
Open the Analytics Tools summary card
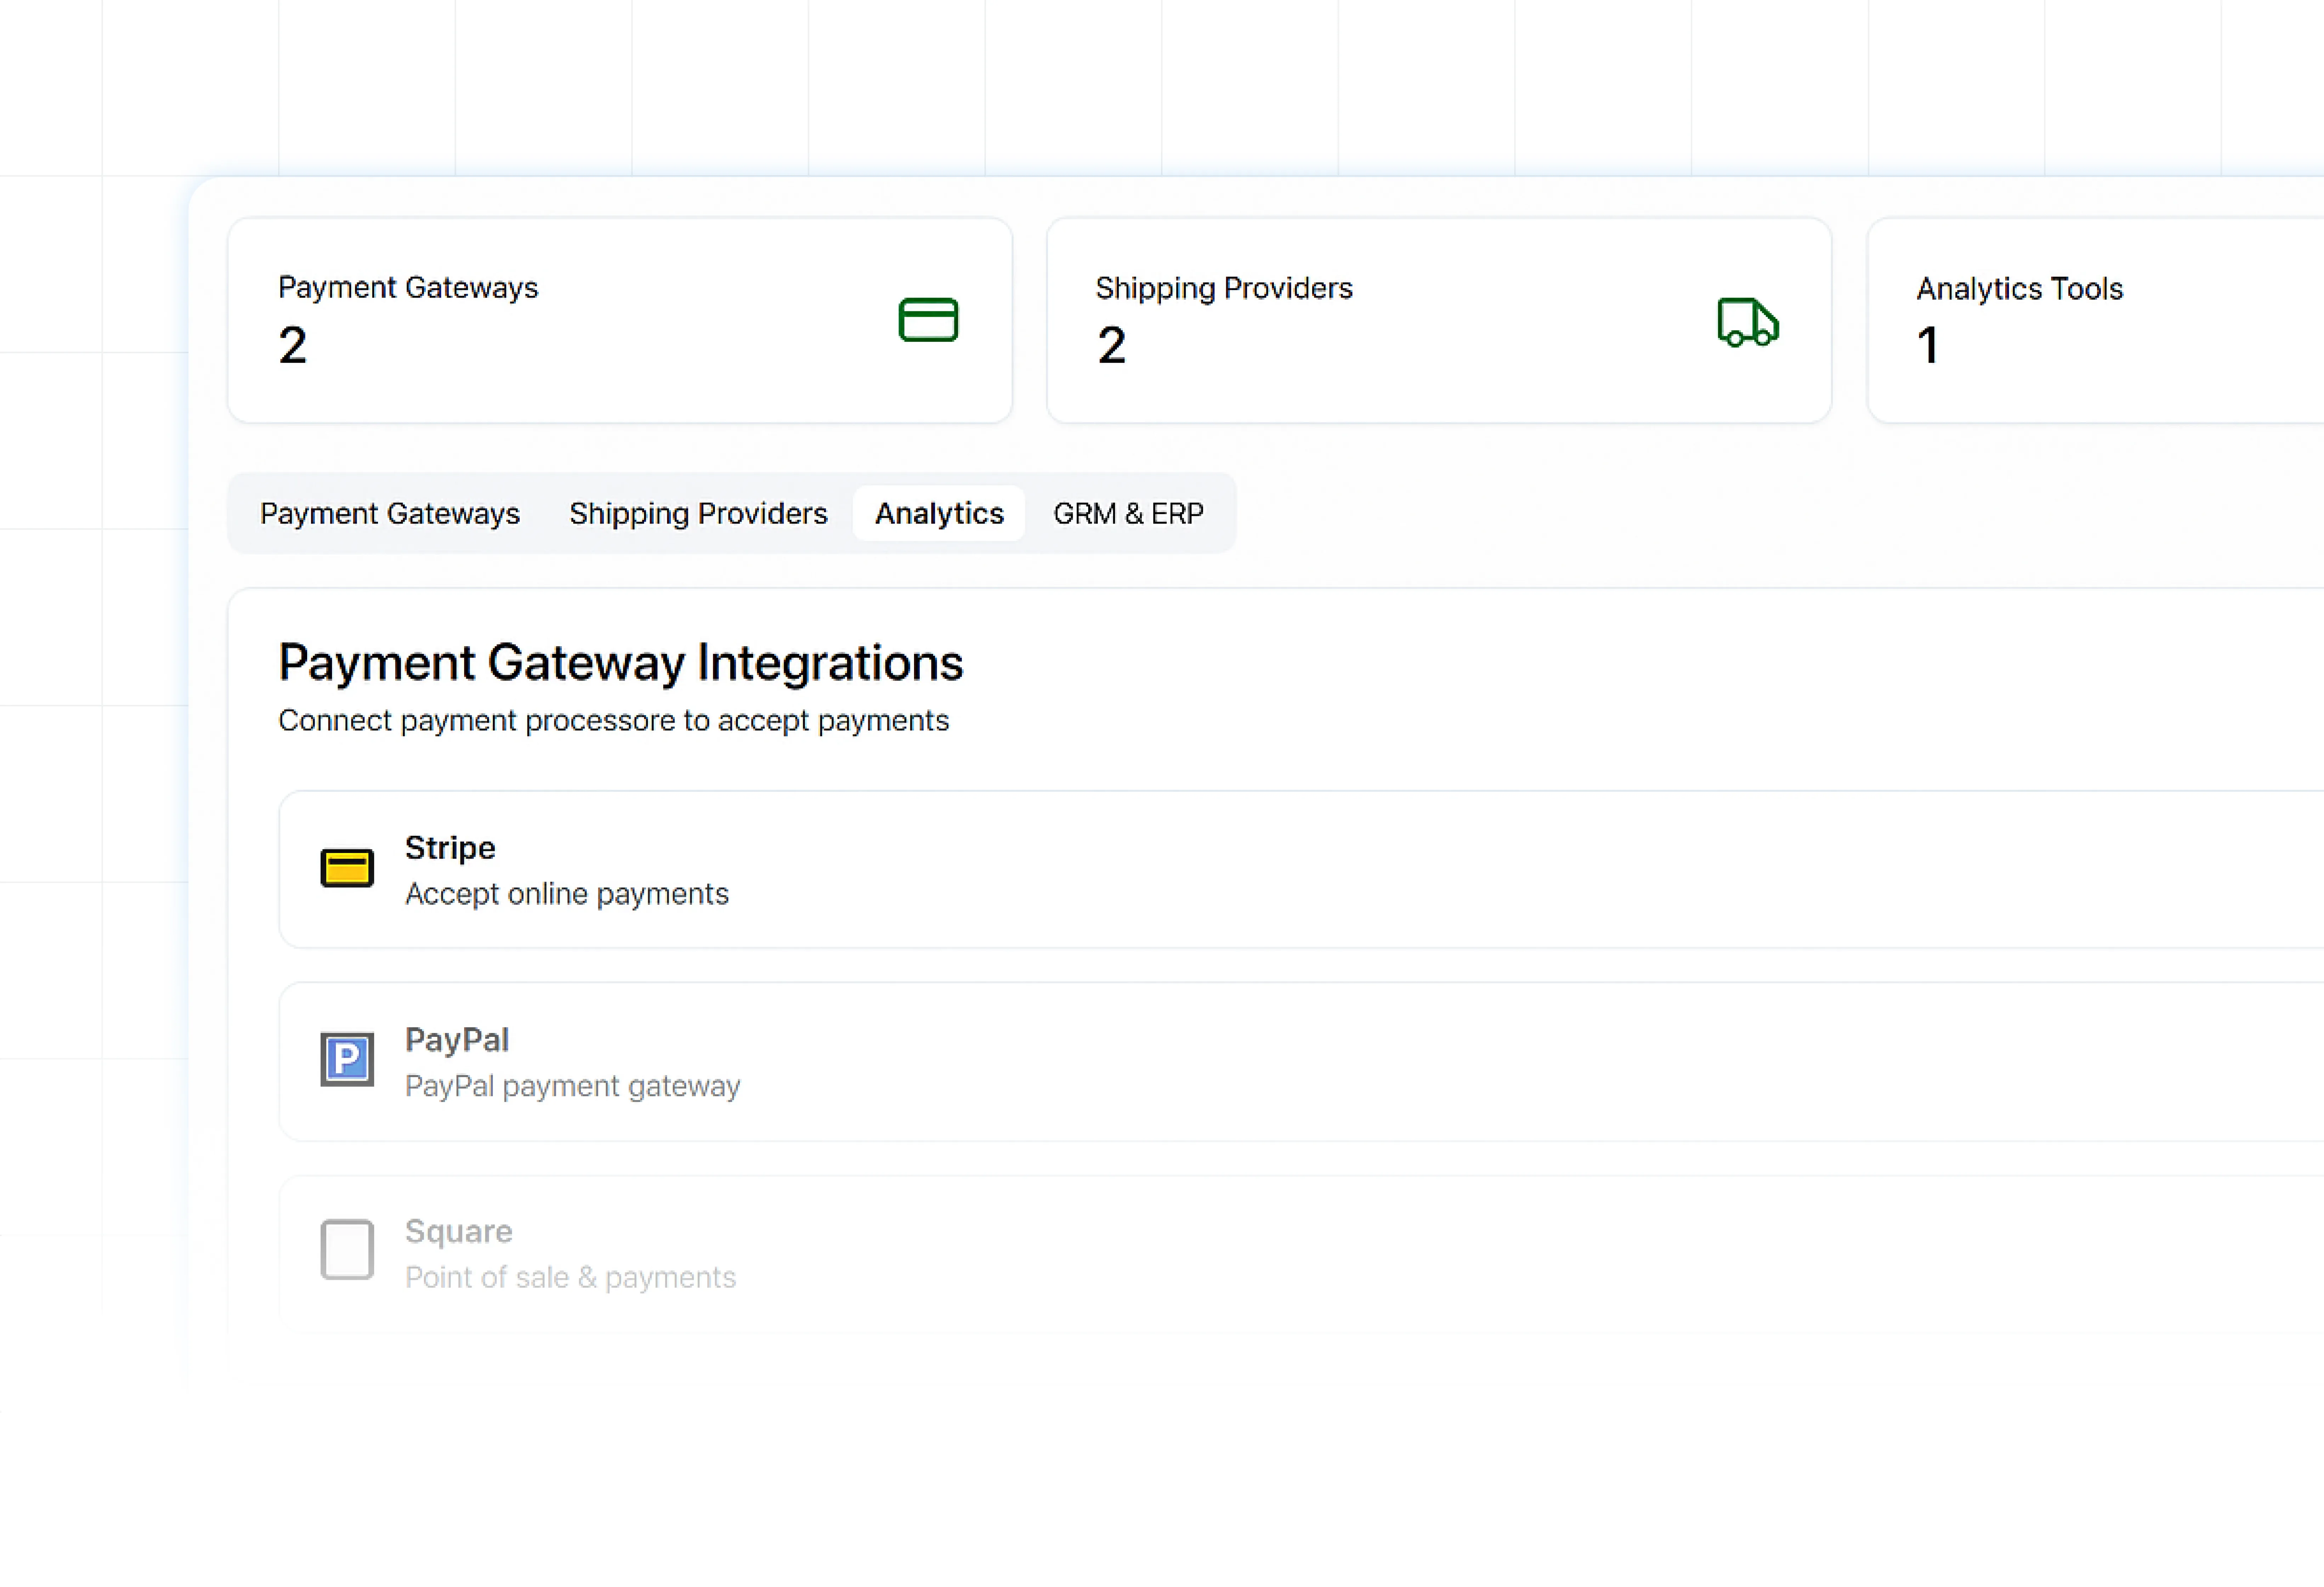(x=2095, y=320)
